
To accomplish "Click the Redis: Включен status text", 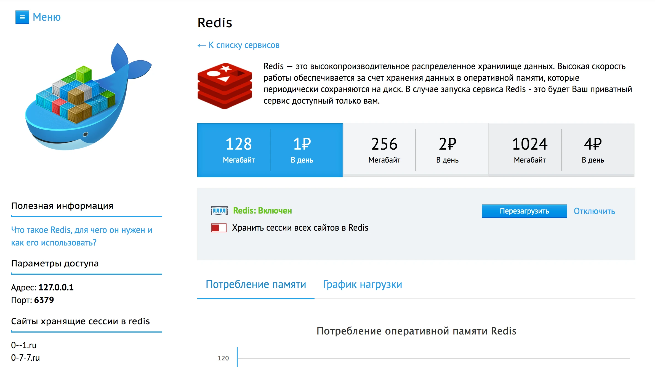I will 262,211.
